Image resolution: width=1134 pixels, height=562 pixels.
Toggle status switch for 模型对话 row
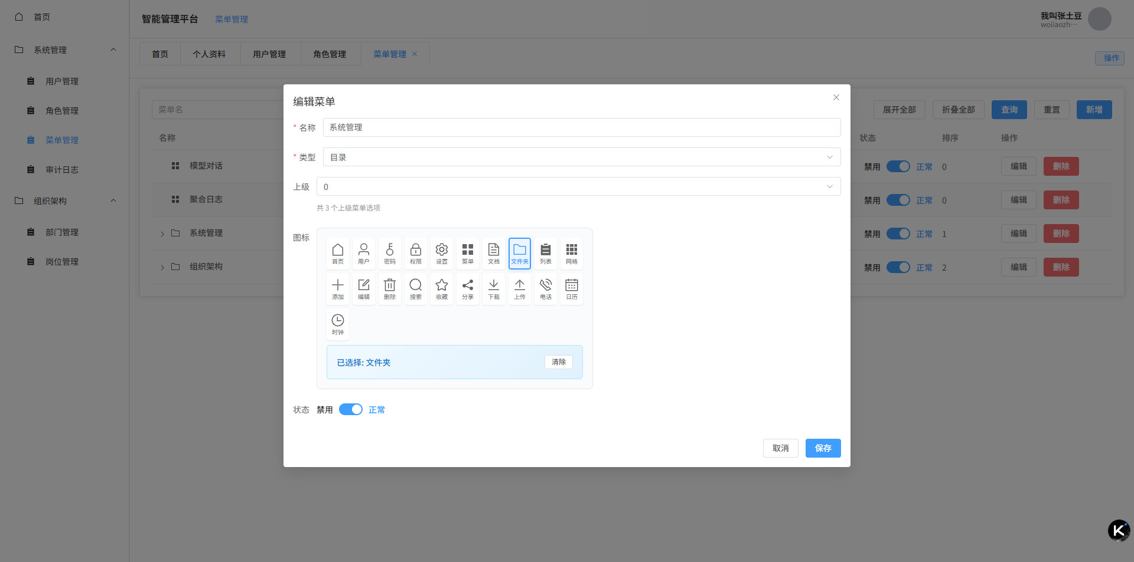pos(898,166)
